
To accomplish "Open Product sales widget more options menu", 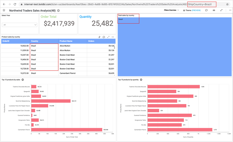I will coord(113,37).
